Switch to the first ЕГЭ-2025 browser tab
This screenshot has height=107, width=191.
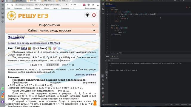point(19,1)
